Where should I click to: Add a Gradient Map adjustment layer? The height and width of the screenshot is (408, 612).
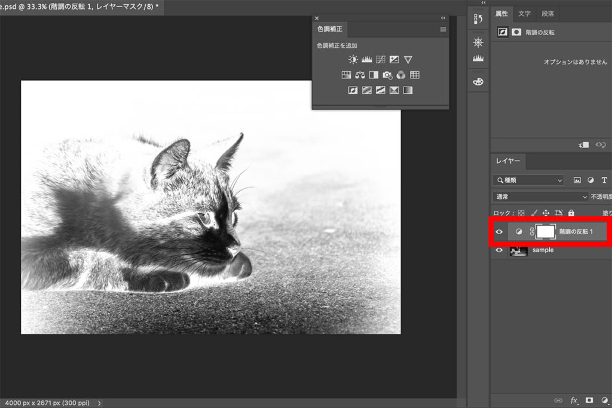[394, 90]
